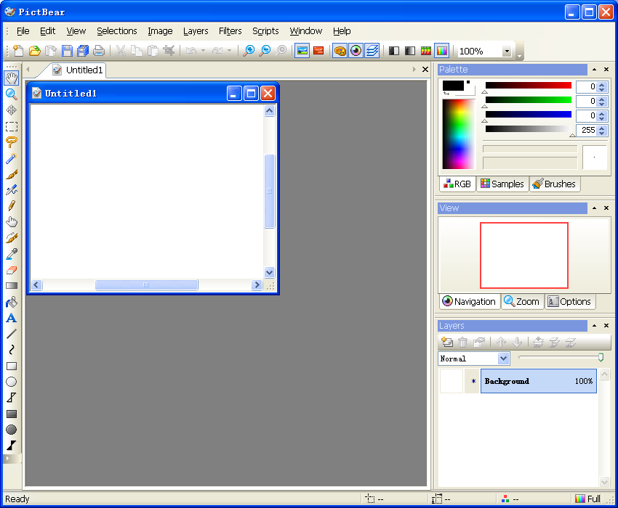Select the Magic Wand tool
This screenshot has width=618, height=508.
[x=12, y=159]
